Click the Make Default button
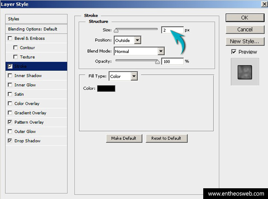This screenshot has height=199, width=268. click(124, 138)
